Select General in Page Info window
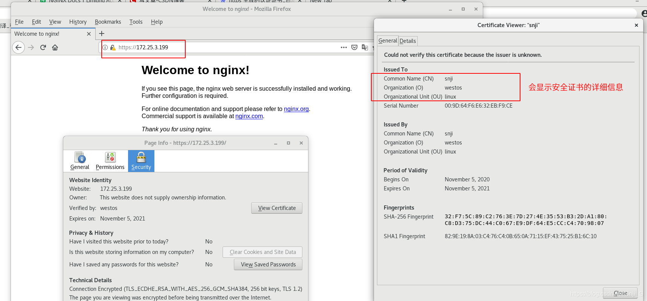647x301 pixels. [80, 161]
